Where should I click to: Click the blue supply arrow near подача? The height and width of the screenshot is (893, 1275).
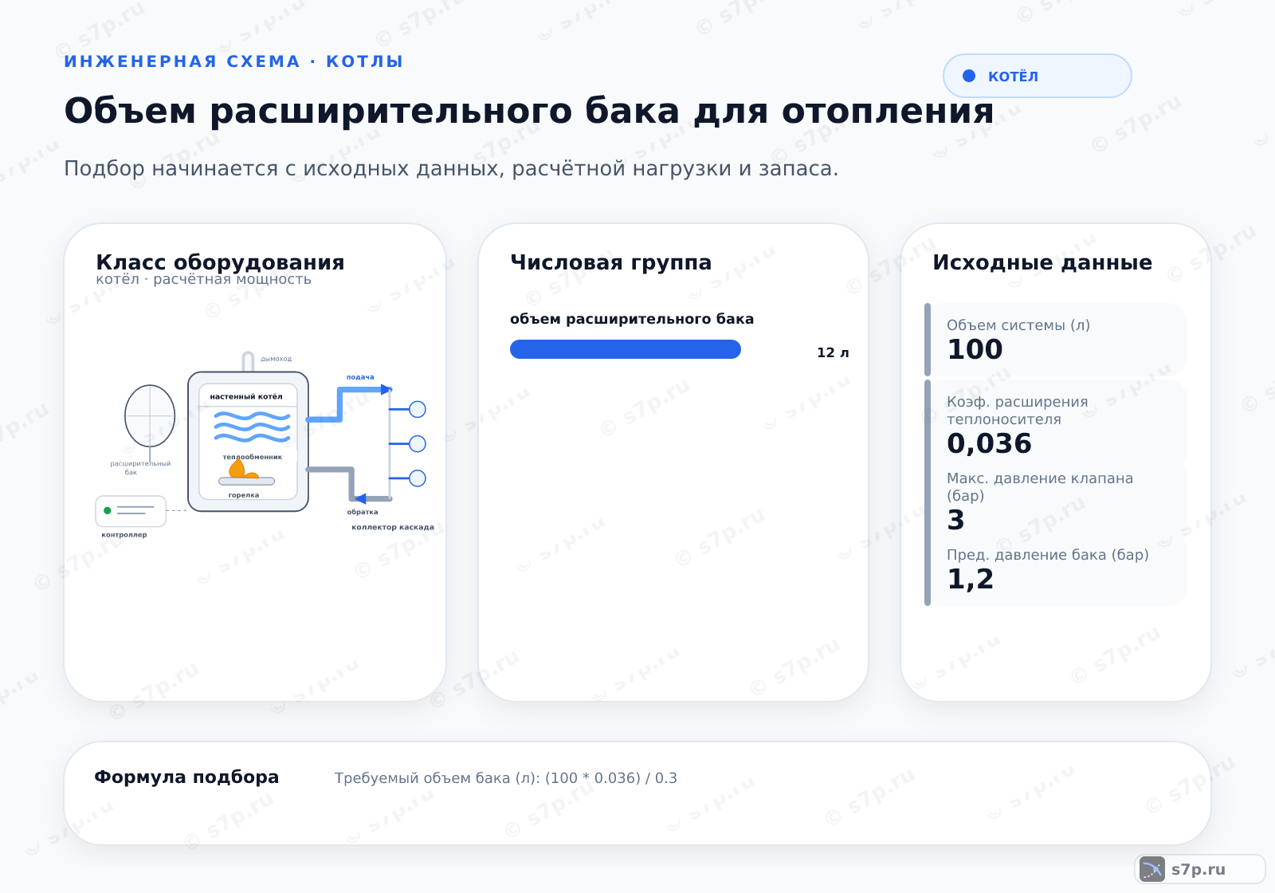click(386, 390)
